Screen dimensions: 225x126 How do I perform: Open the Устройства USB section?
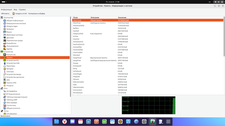coord(13,63)
